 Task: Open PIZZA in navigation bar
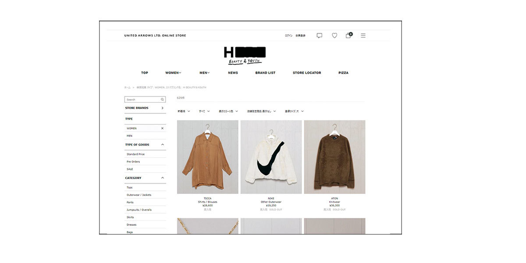[343, 73]
